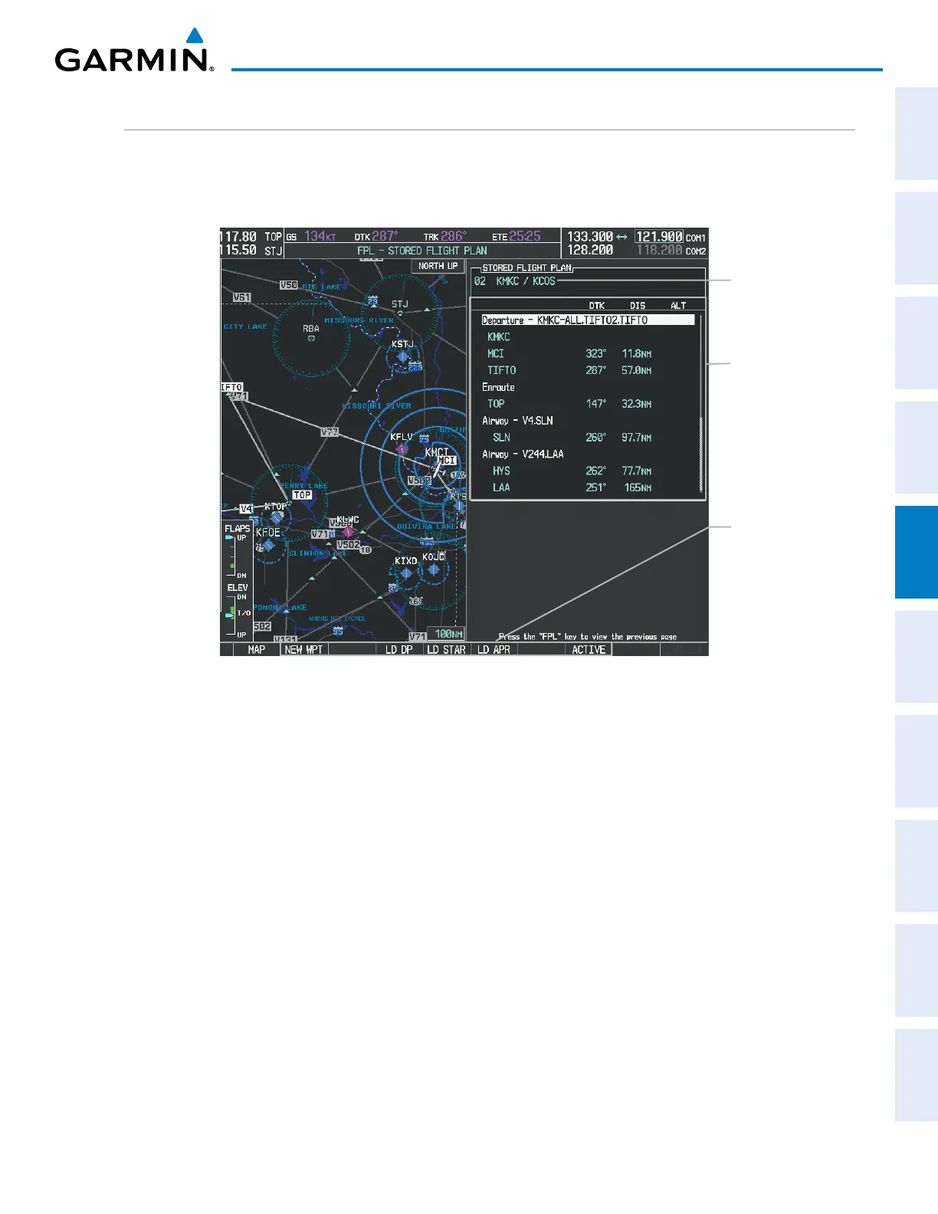The width and height of the screenshot is (938, 1214).
Task: Select the MCI waypoint row in list
Action: click(588, 354)
